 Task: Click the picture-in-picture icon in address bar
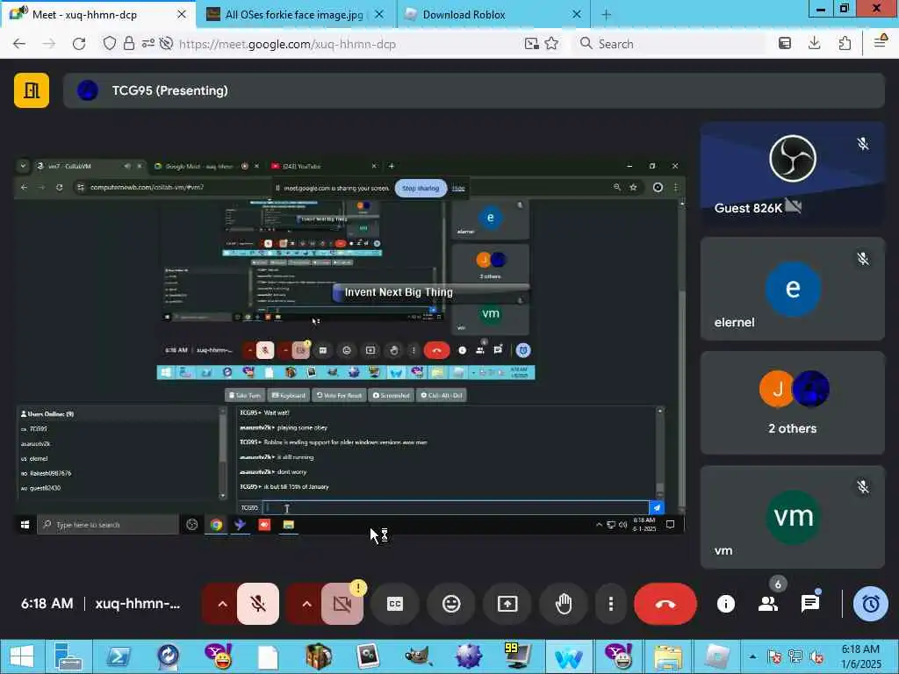(531, 44)
